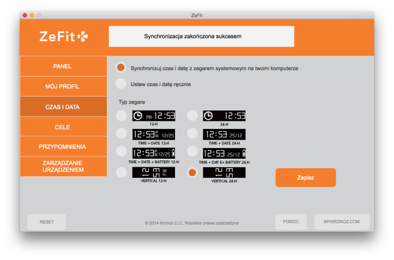Select the 24-H clock type radio button
This screenshot has height=260, width=394.
click(x=192, y=116)
